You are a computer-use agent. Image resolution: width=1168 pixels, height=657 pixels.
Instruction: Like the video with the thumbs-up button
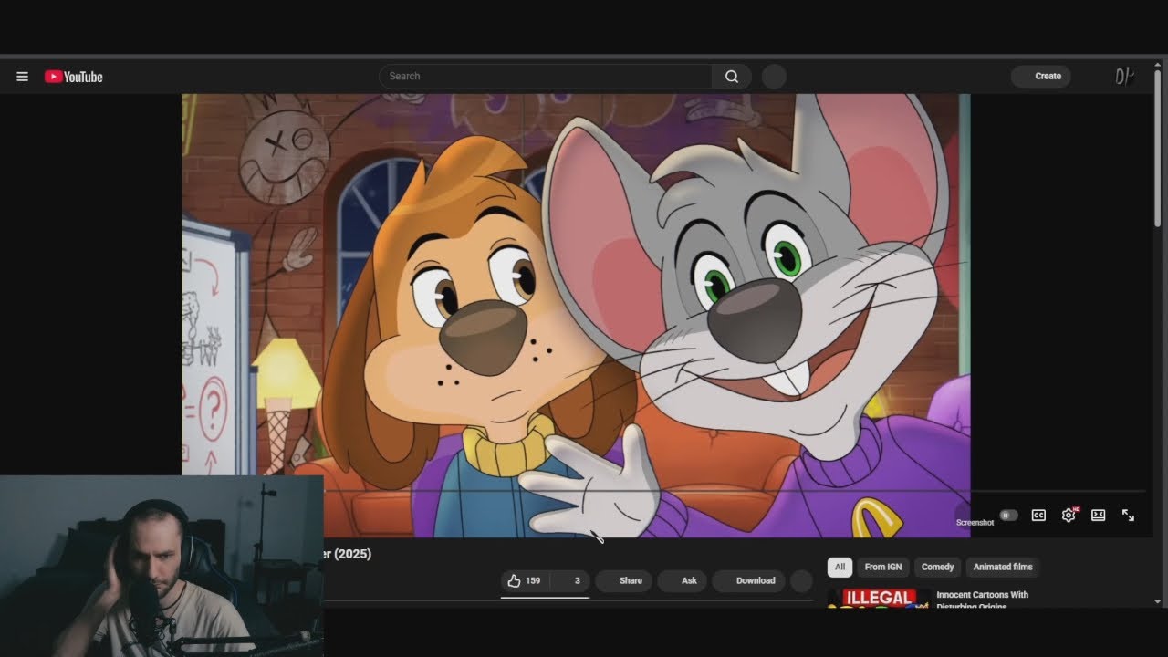coord(525,580)
